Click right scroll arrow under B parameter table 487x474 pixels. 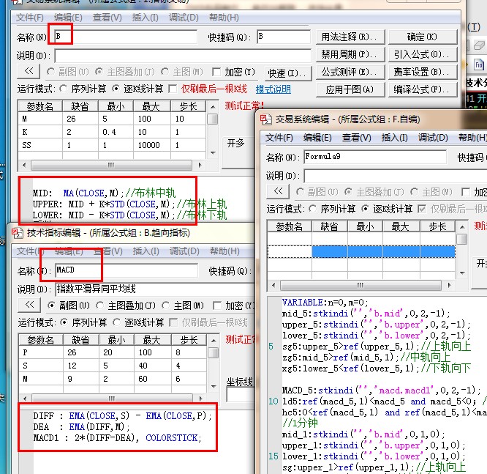(x=200, y=165)
